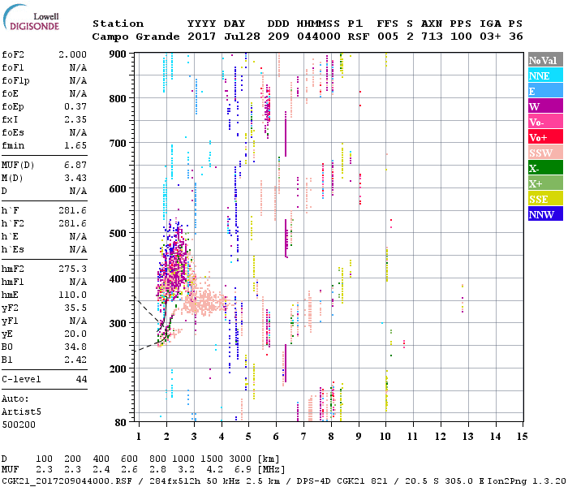Select the E light-blue legend swatch
The height and width of the screenshot is (487, 568).
tap(545, 91)
